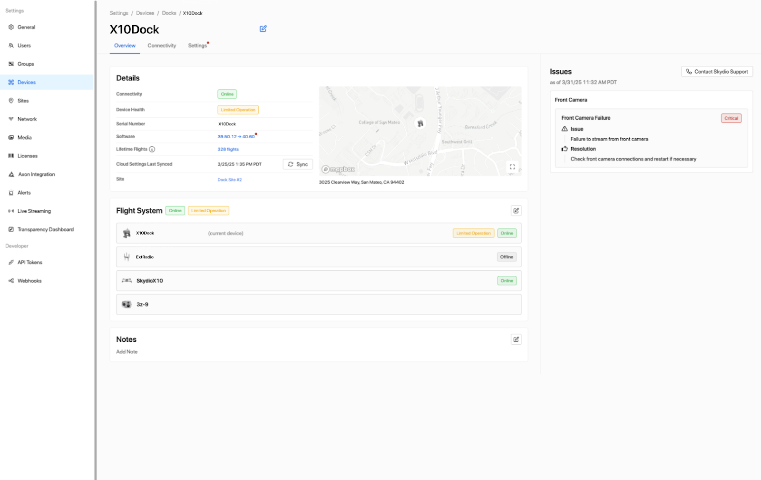This screenshot has width=761, height=480.
Task: Open the software update link 39.50.12 to 40.60
Action: point(236,137)
